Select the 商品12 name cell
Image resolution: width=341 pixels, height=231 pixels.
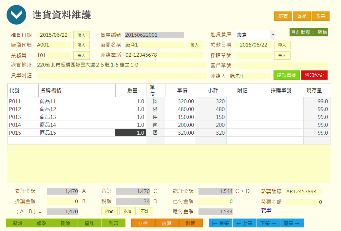pyautogui.click(x=77, y=109)
